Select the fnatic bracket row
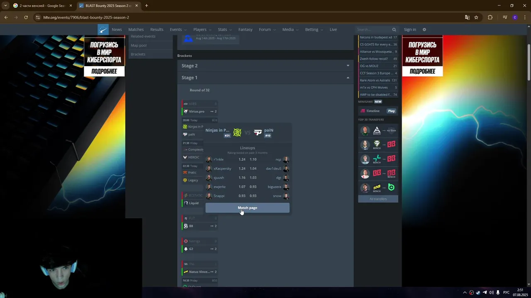 pyautogui.click(x=193, y=173)
